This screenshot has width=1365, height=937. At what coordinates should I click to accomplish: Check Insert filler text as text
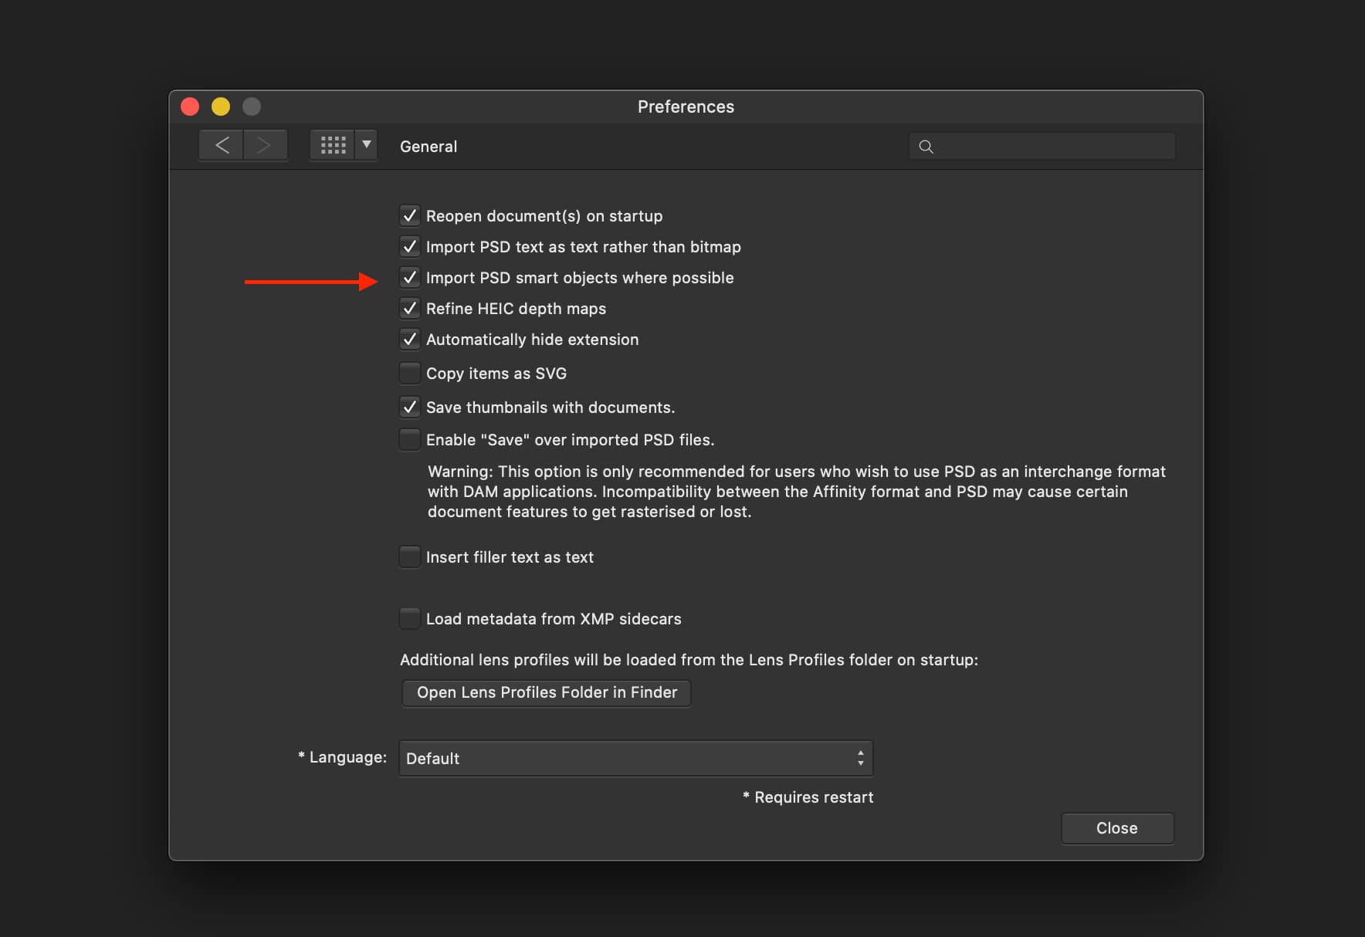pos(409,556)
